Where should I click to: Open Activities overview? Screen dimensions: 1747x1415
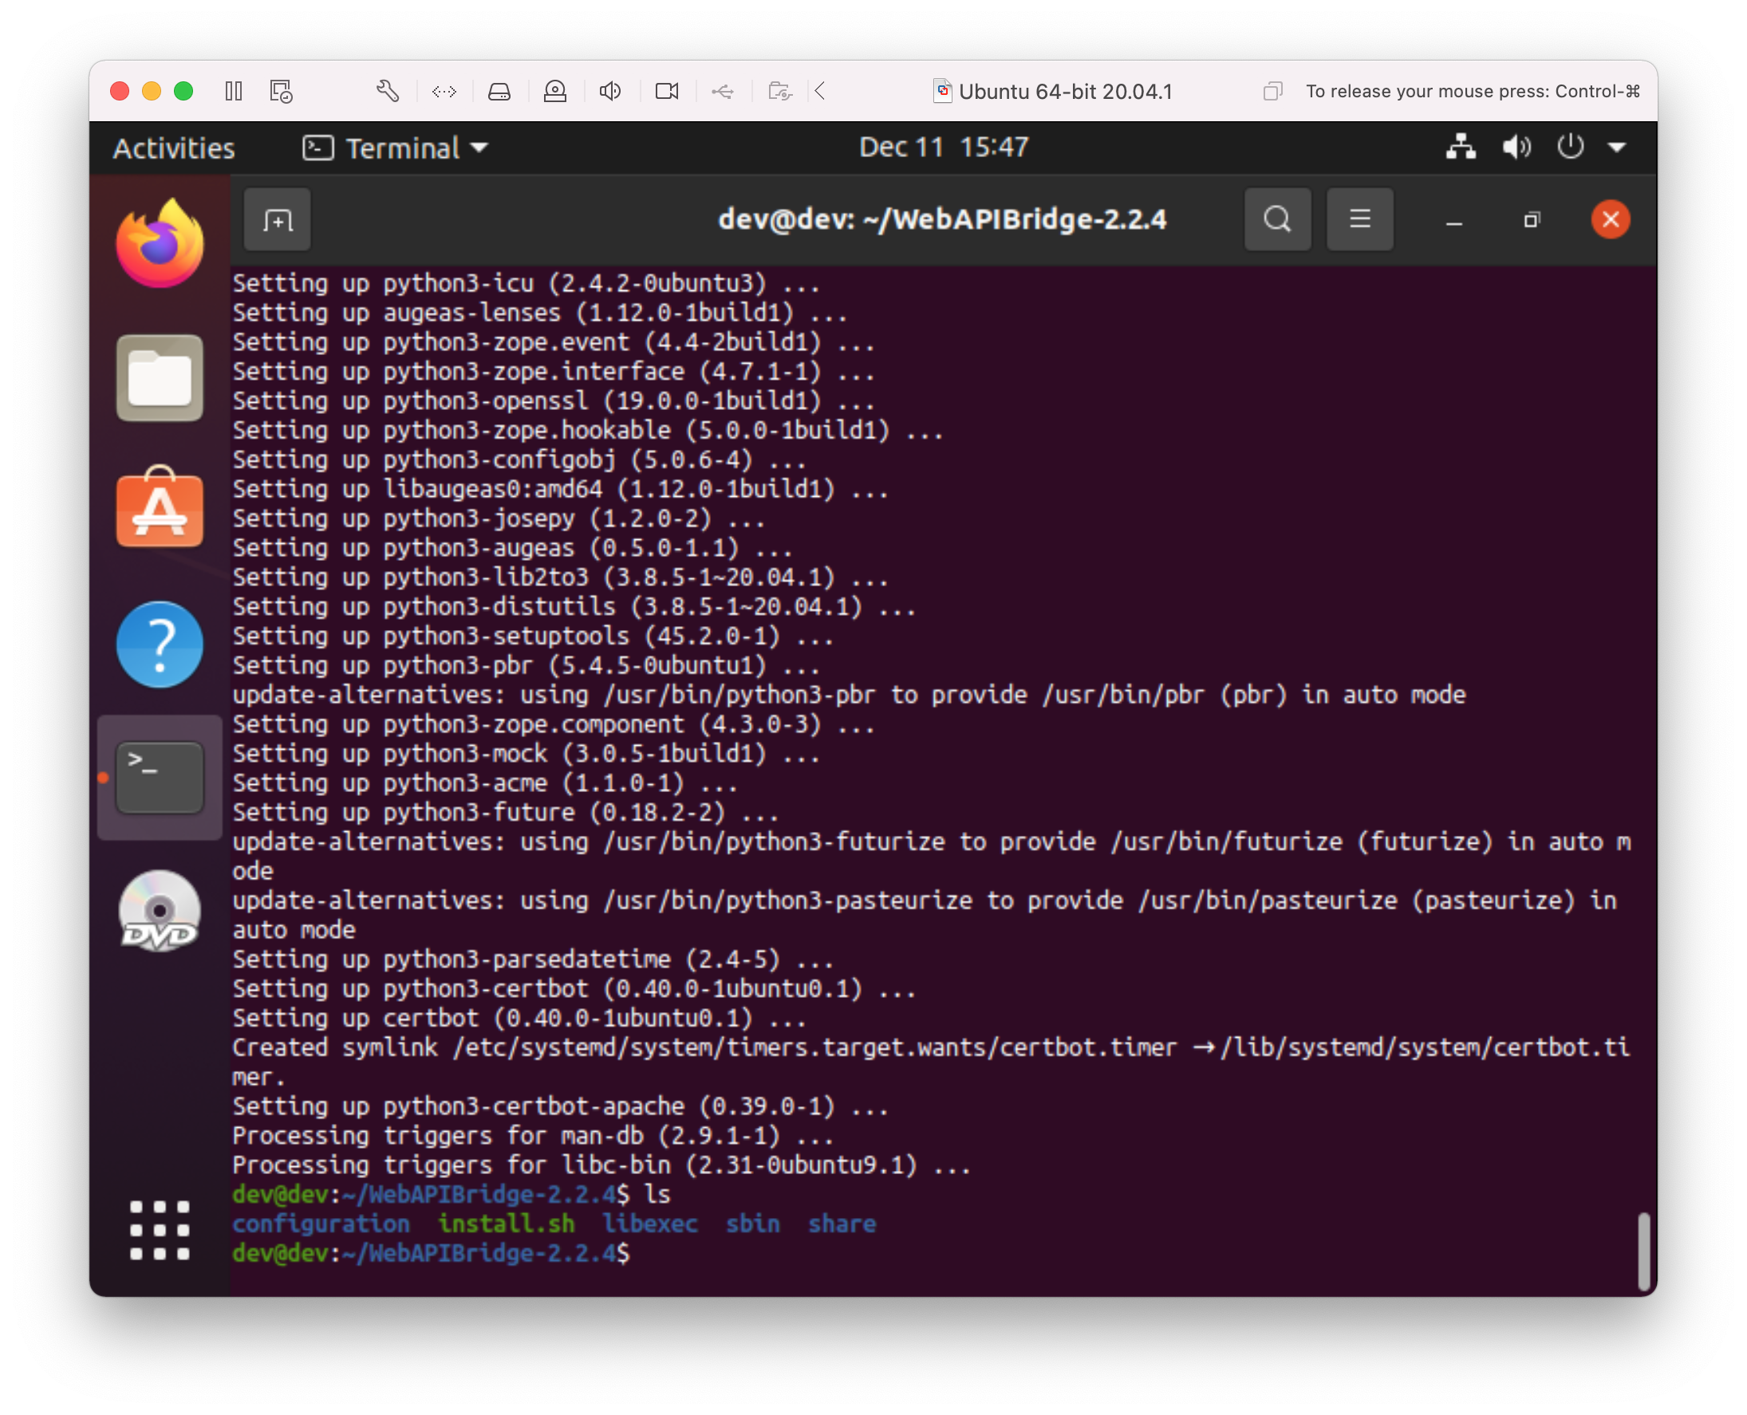174,148
